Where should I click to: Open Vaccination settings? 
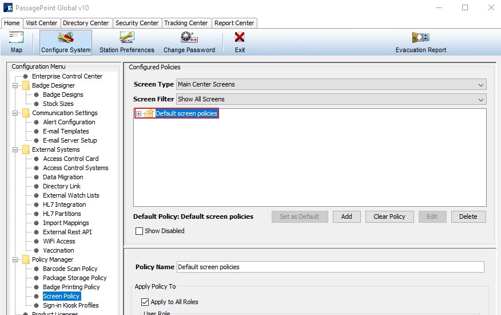[58, 251]
